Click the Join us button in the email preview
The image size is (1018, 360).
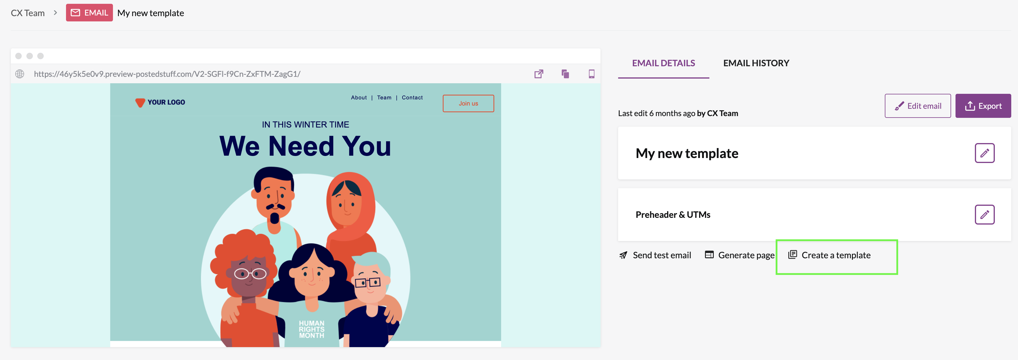point(468,103)
